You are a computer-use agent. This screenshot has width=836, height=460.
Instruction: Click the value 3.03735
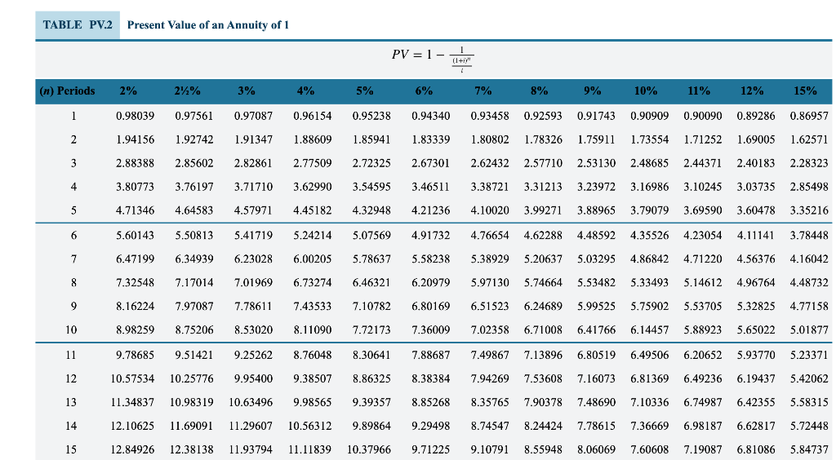tap(756, 187)
